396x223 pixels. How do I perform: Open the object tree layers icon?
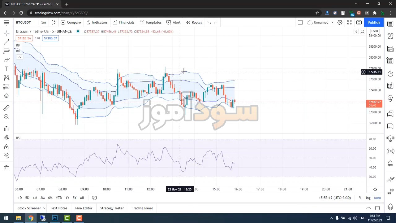[x=390, y=207]
